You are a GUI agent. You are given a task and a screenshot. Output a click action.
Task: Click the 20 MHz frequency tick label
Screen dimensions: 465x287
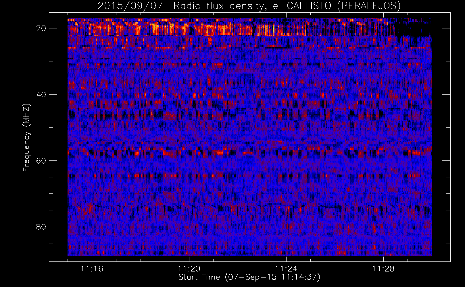[41, 28]
